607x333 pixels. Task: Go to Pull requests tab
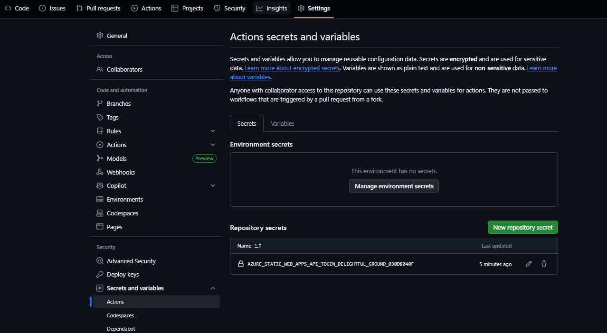(98, 8)
